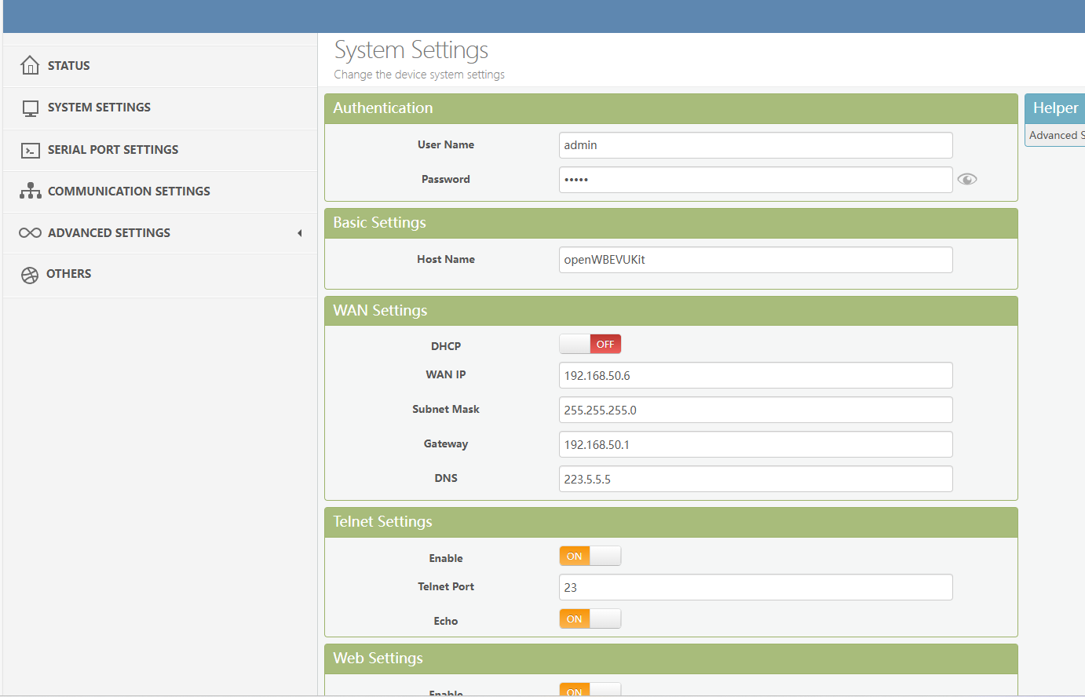Click the Others globe icon
This screenshot has width=1085, height=697.
click(x=30, y=275)
